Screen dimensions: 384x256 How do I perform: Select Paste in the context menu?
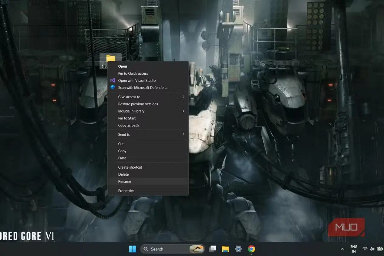click(148, 158)
